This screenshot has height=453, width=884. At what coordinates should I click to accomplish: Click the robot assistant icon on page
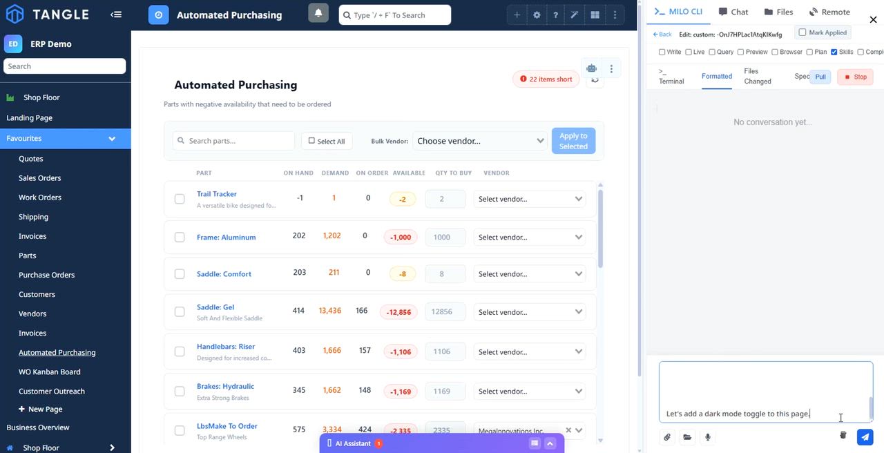point(591,68)
